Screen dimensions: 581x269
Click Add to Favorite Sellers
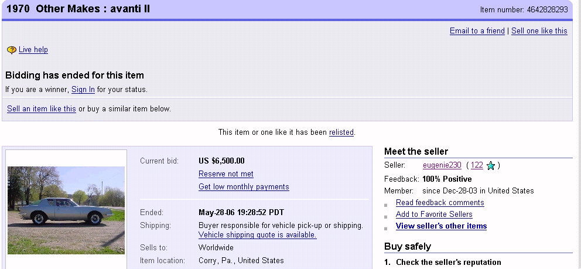434,214
